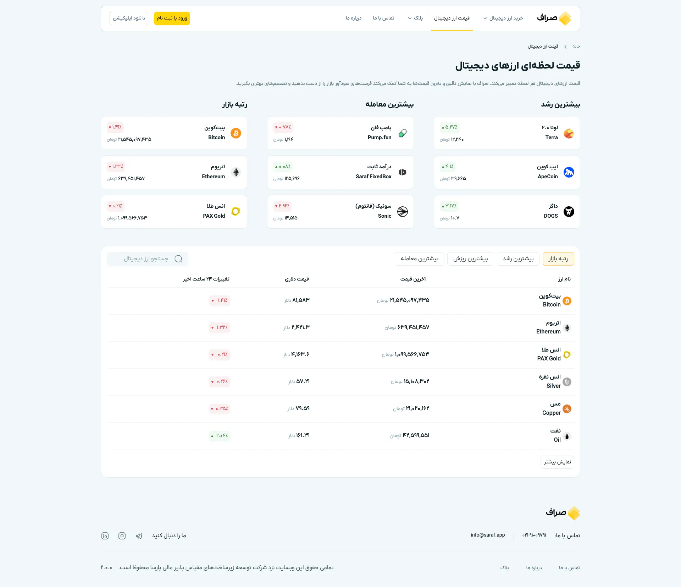Open the قیمت ارز دیجیتال nav item
The image size is (681, 587).
coord(452,18)
